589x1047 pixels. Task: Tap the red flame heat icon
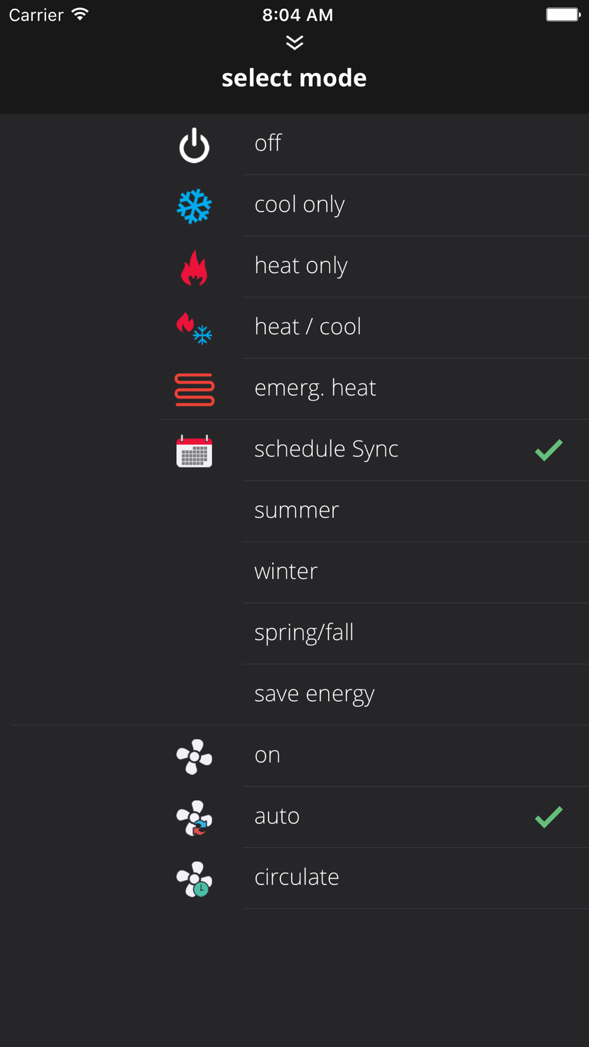(x=194, y=268)
